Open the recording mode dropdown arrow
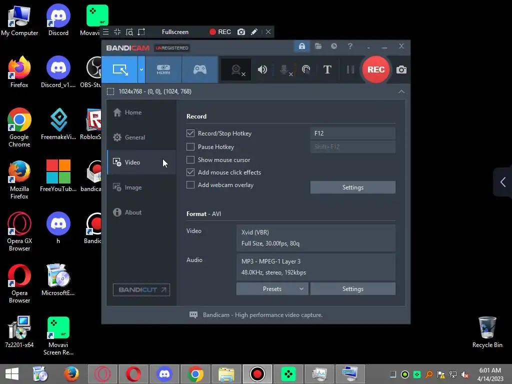Viewport: 512px width, 384px height. click(141, 69)
